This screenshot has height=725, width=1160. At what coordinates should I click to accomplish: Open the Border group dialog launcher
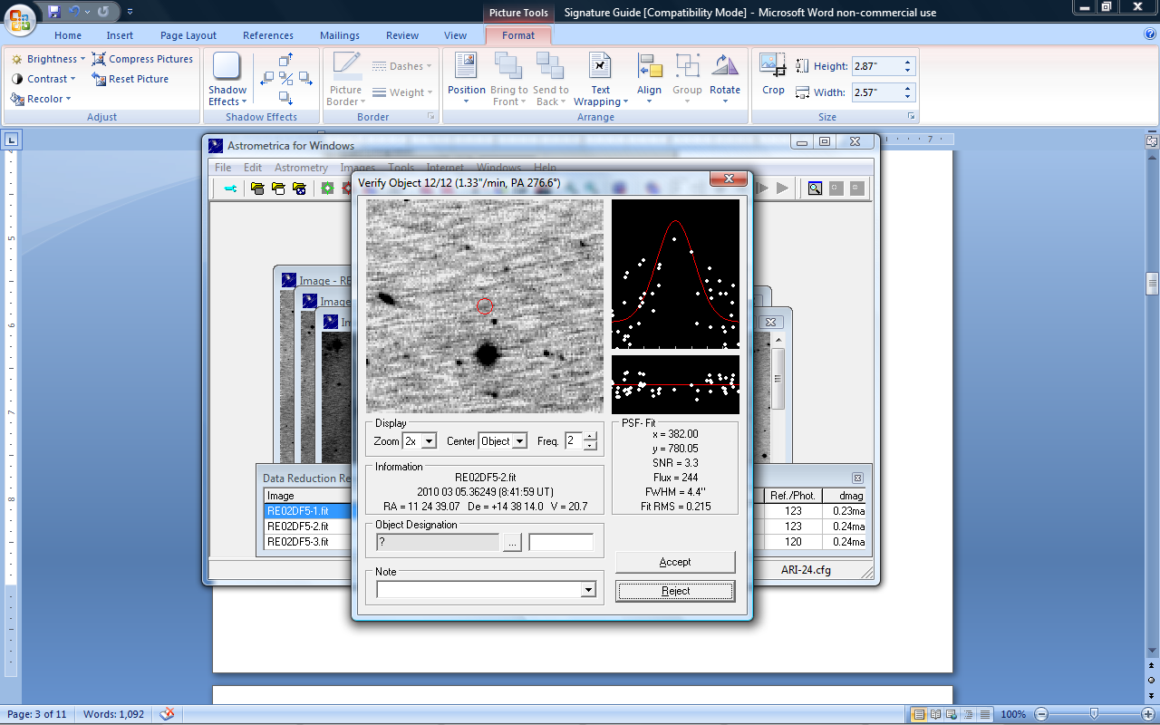coord(431,117)
